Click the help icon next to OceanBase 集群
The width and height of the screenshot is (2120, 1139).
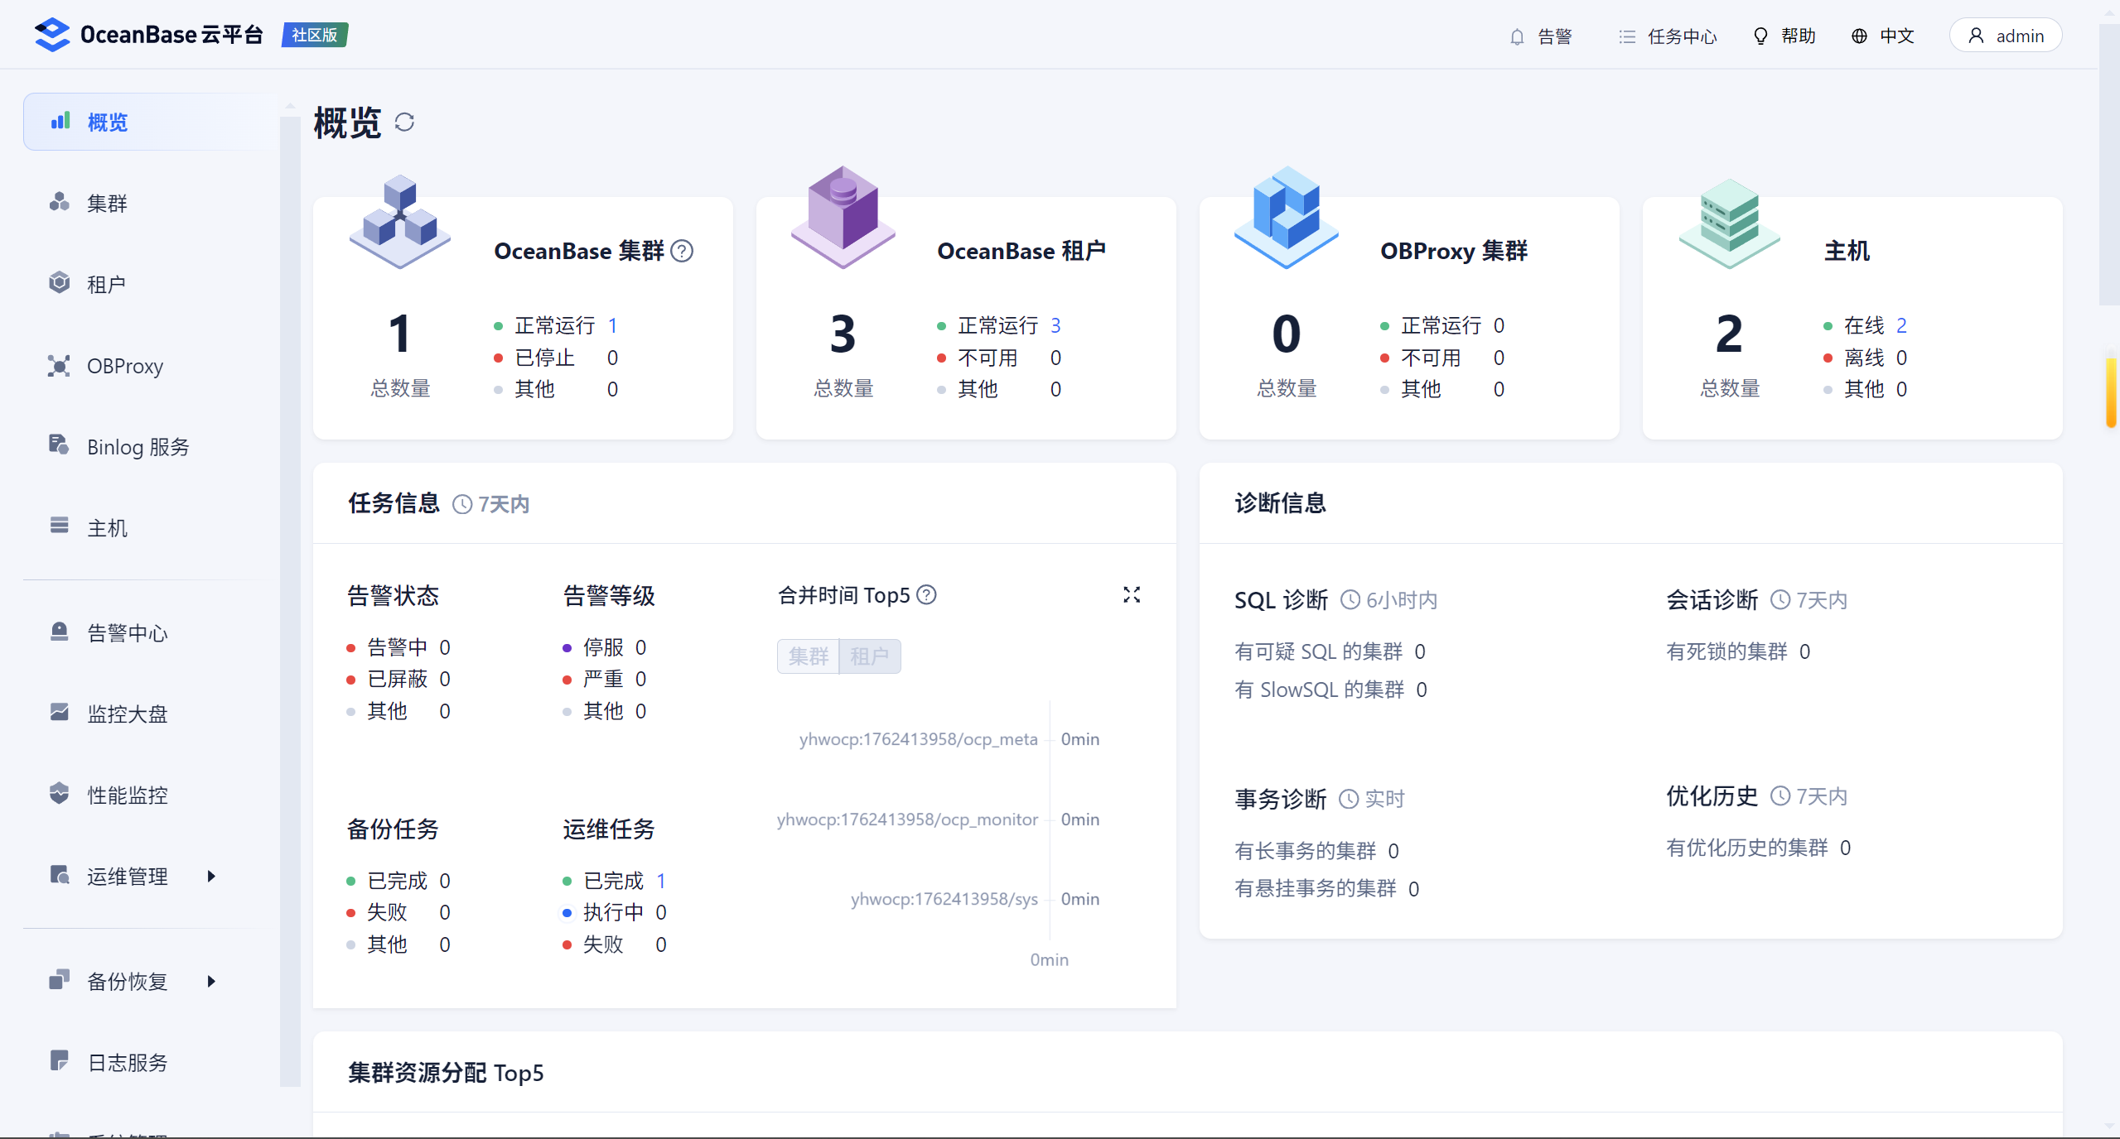(682, 251)
